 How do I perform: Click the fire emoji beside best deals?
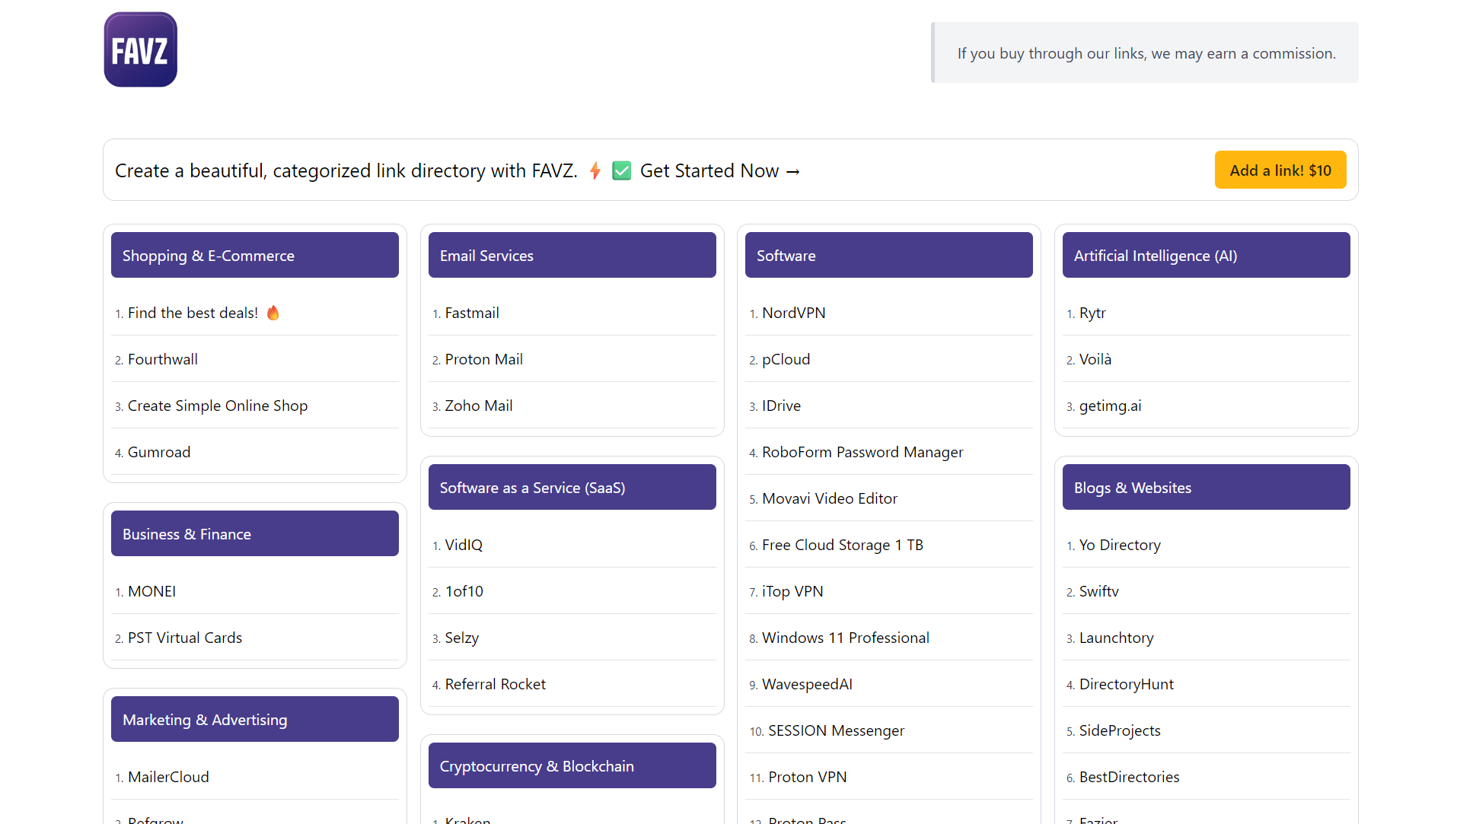(x=273, y=313)
